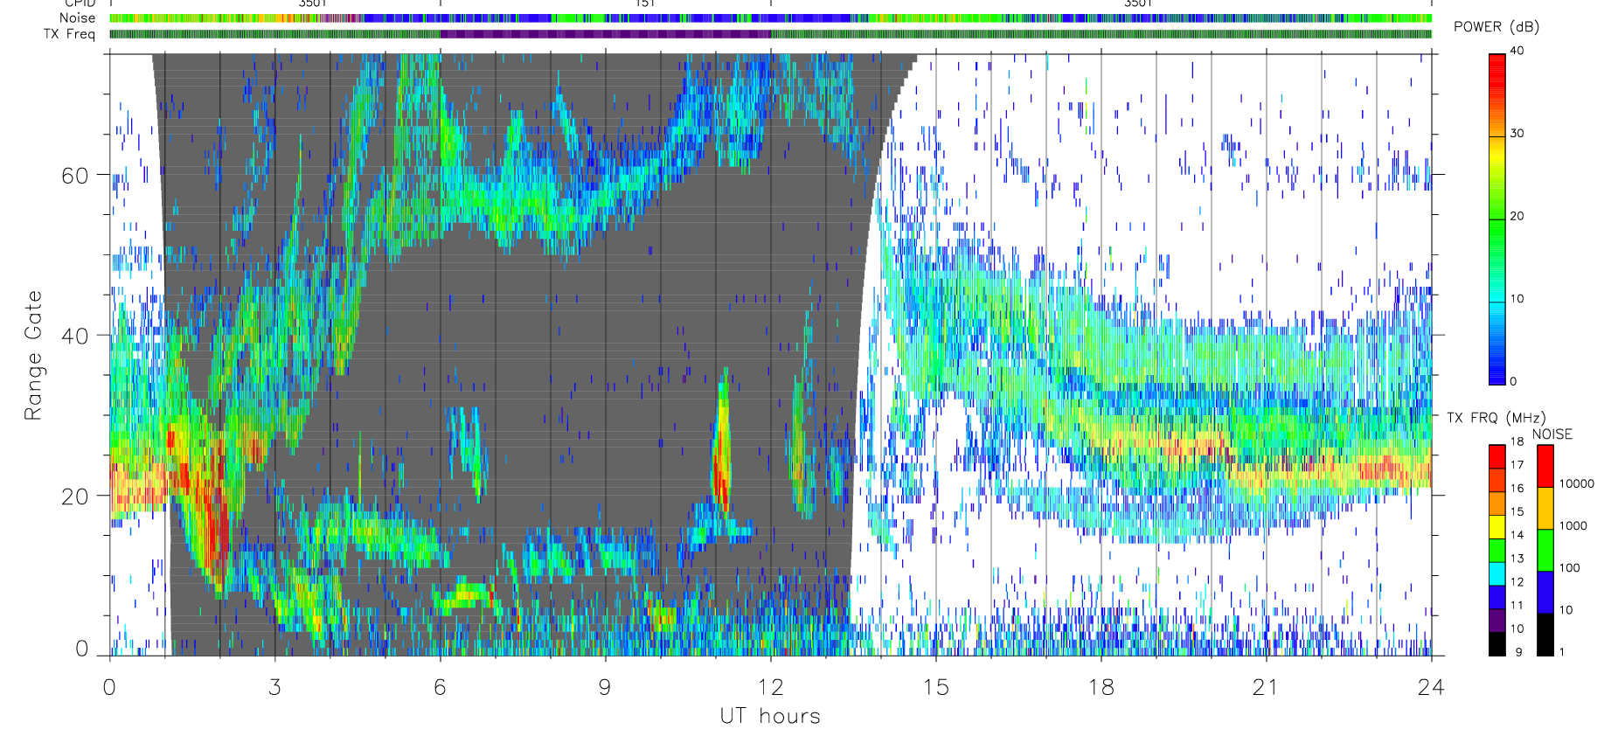Screen dimensions: 1611x743
Task: Click the 17 label on the TX FRQ scale
Action: (1517, 465)
